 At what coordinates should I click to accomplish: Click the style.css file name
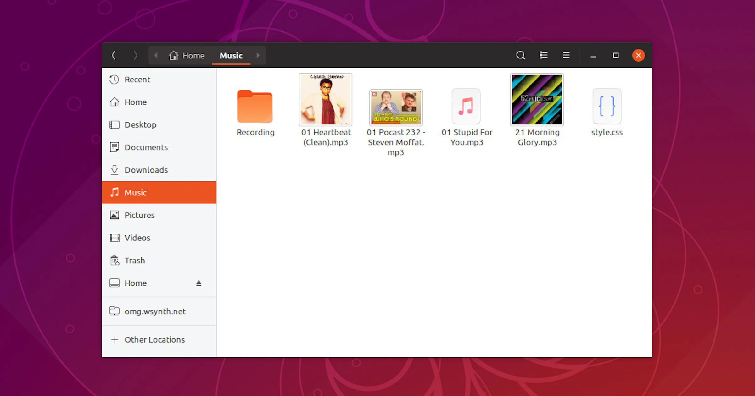pos(607,132)
